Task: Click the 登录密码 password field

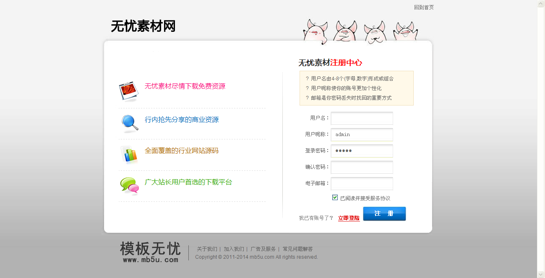Action: [362, 151]
